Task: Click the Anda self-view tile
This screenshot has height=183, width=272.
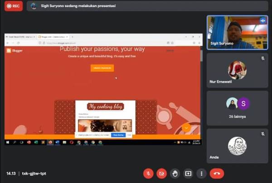Action: (x=237, y=145)
